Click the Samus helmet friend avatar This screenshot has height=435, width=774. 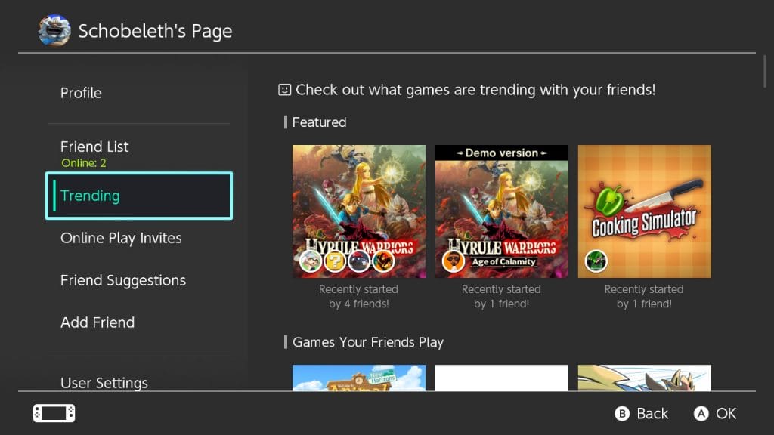(x=382, y=261)
